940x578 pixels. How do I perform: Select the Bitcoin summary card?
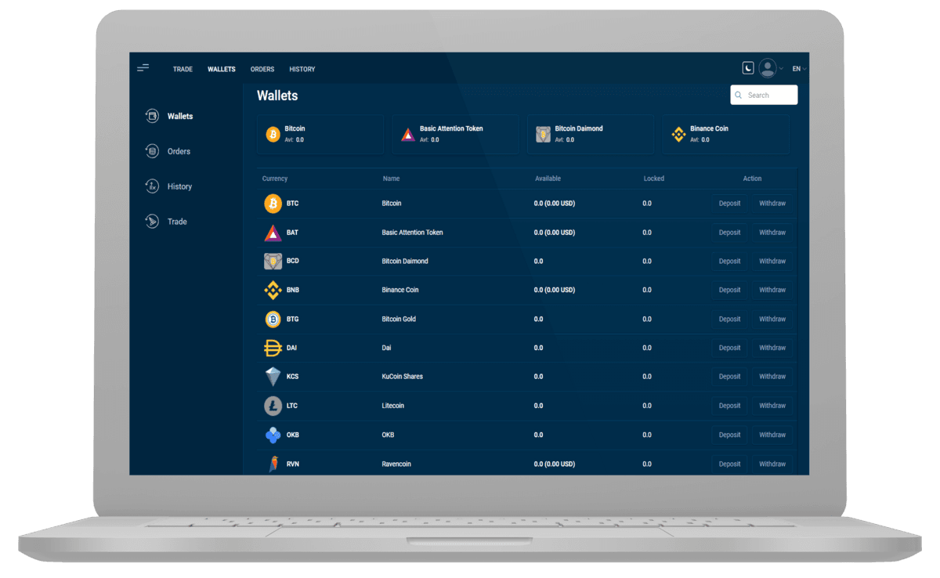coord(320,134)
